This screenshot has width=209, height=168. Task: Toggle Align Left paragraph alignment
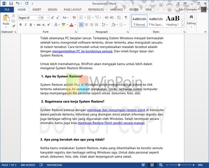pos(81,25)
